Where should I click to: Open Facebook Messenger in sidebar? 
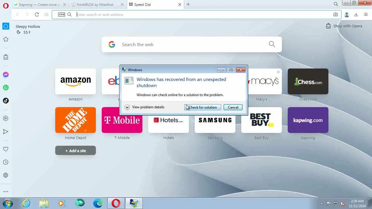[x=6, y=75]
